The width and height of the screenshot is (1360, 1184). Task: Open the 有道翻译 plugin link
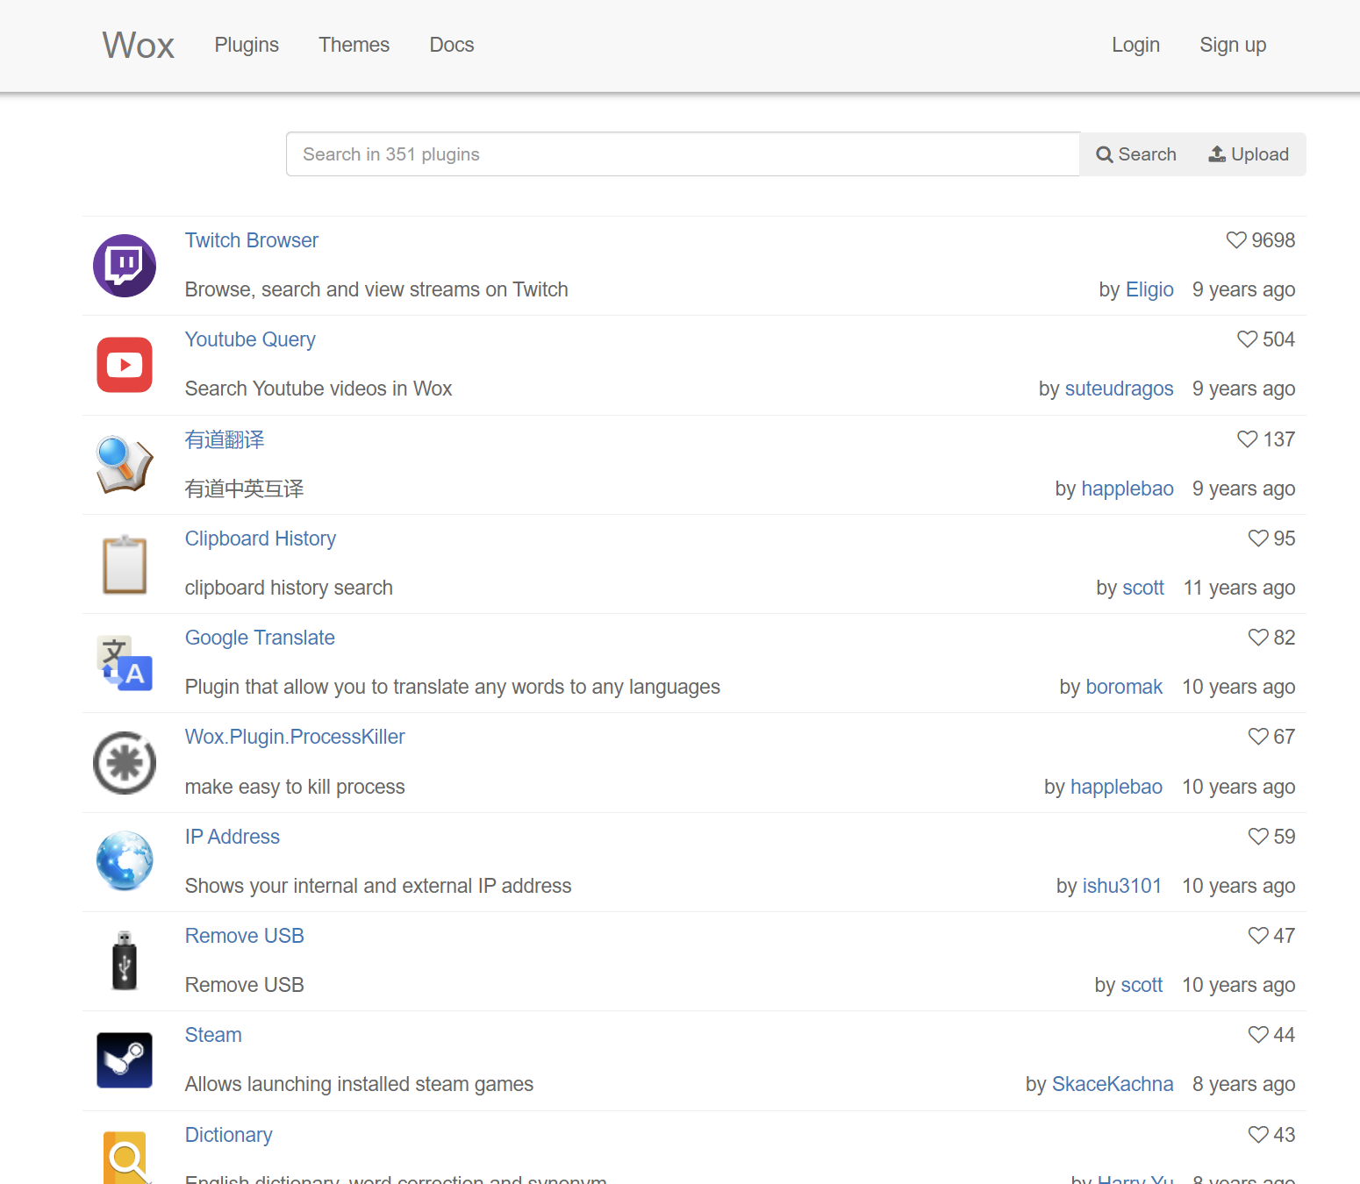pyautogui.click(x=225, y=439)
